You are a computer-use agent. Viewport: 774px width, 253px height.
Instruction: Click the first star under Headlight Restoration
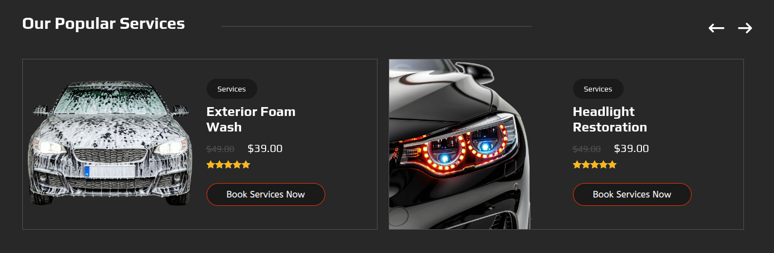(x=577, y=165)
